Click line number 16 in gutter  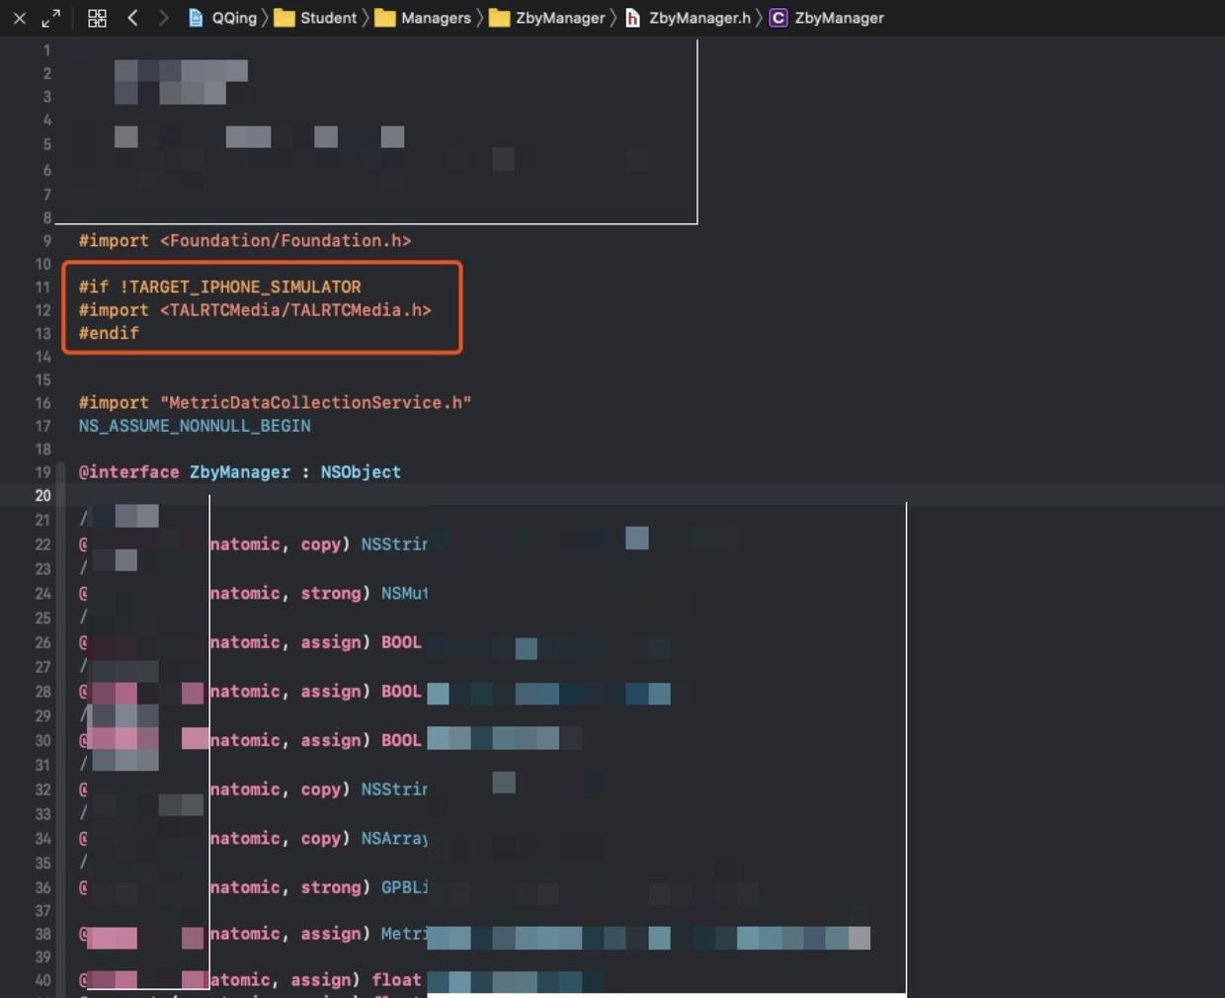(x=42, y=403)
